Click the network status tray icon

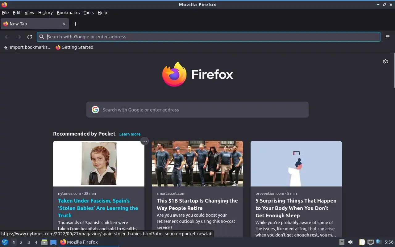[371, 242]
